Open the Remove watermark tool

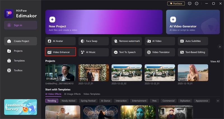click(127, 41)
